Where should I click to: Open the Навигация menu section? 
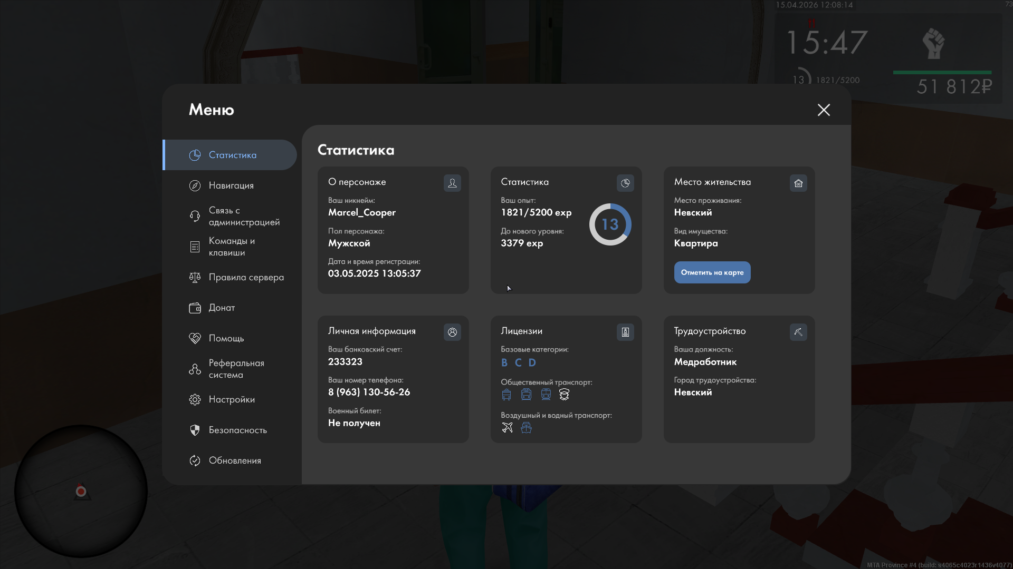231,185
